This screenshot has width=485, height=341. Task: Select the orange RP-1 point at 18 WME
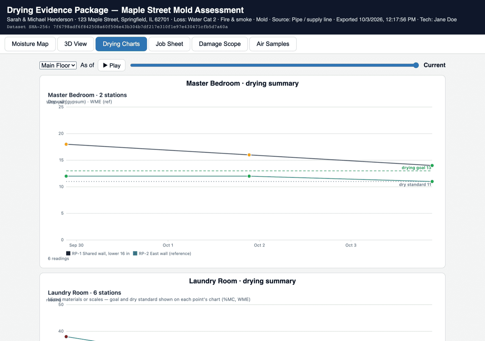point(66,144)
